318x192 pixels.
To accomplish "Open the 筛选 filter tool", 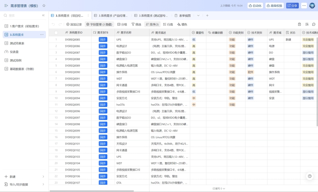I will [136, 24].
